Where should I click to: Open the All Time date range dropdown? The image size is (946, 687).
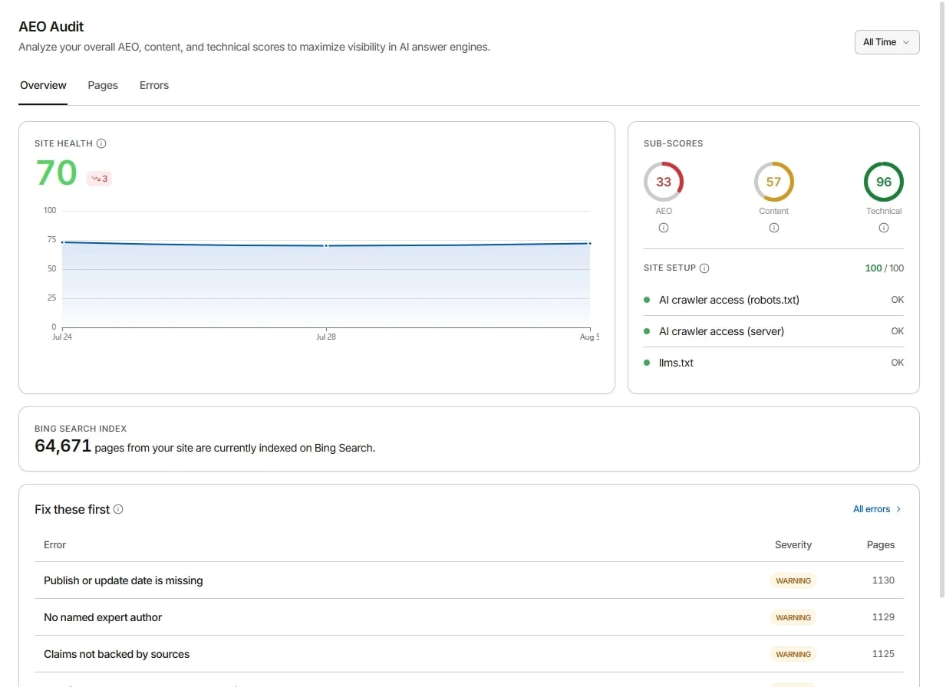point(886,42)
